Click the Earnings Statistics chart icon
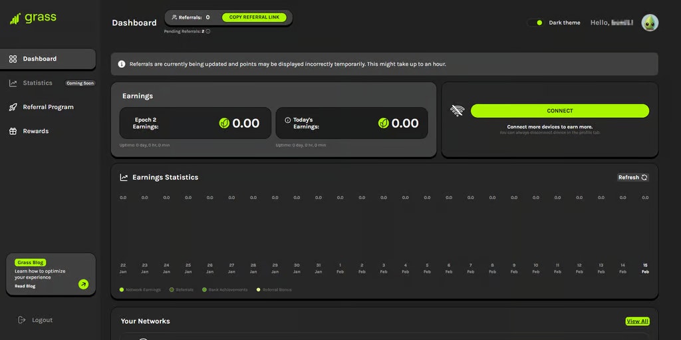The height and width of the screenshot is (340, 681). click(124, 178)
